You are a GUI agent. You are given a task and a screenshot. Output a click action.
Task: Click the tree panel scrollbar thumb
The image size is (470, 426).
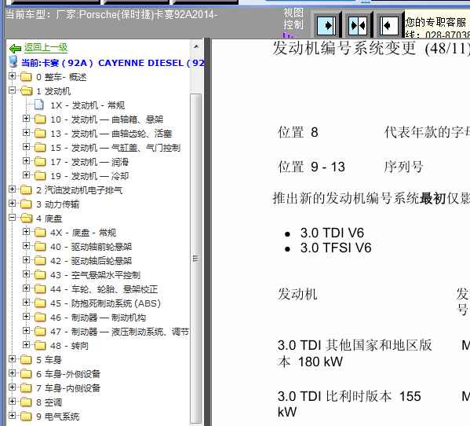click(196, 258)
